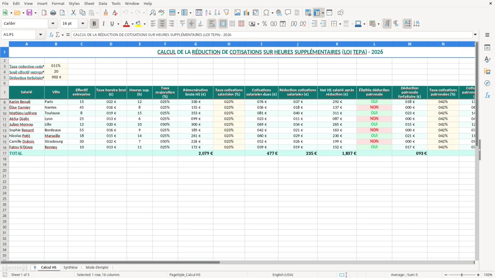495x278 pixels.
Task: Activate the Clone Formatting paintbrush
Action: coord(106,13)
